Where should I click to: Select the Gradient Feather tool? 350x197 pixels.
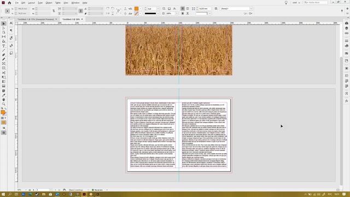pos(4,86)
